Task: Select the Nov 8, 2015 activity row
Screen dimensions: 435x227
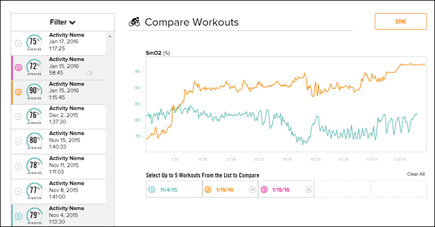Action: click(x=58, y=191)
